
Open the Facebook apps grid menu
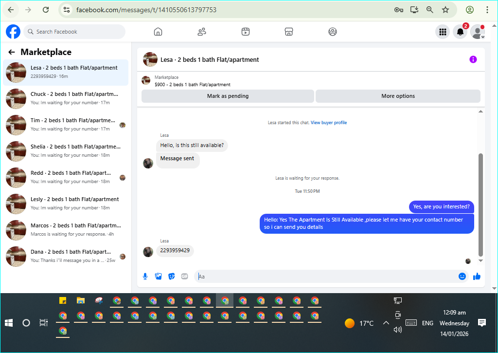443,32
